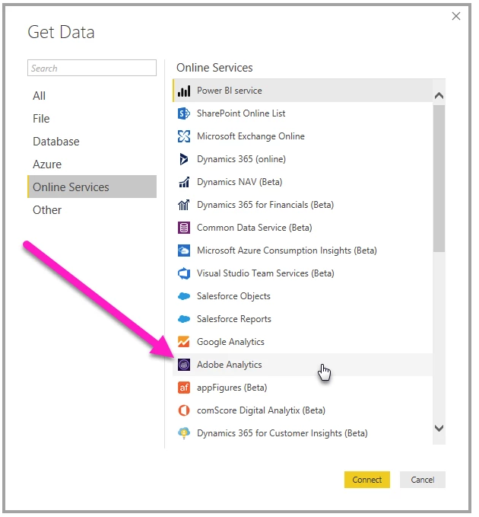The height and width of the screenshot is (517, 479).
Task: Click the list scroll down arrow
Action: click(x=439, y=429)
